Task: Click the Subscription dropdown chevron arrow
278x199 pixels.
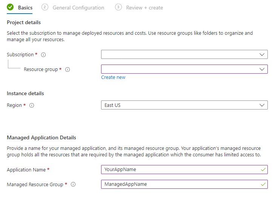Action: pyautogui.click(x=262, y=54)
